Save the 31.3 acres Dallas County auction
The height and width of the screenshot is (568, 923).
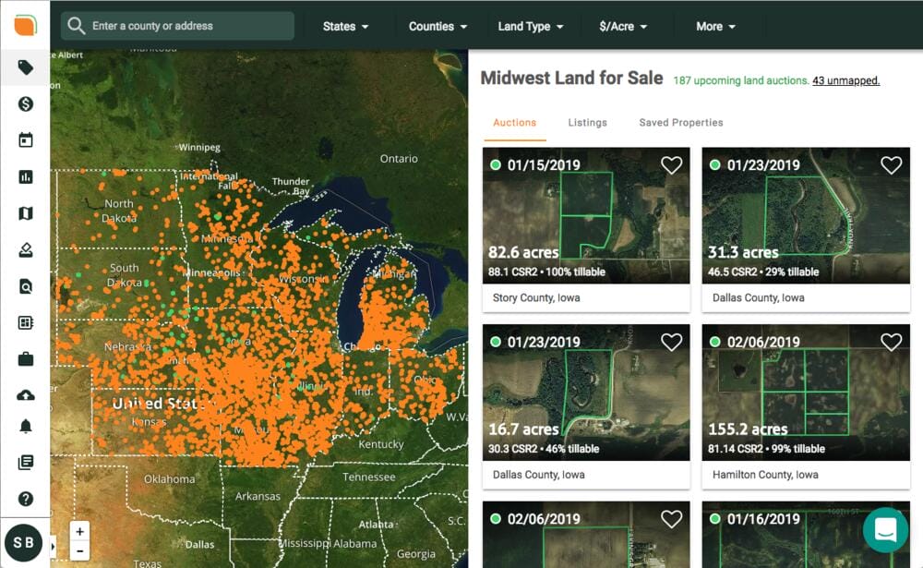click(892, 164)
